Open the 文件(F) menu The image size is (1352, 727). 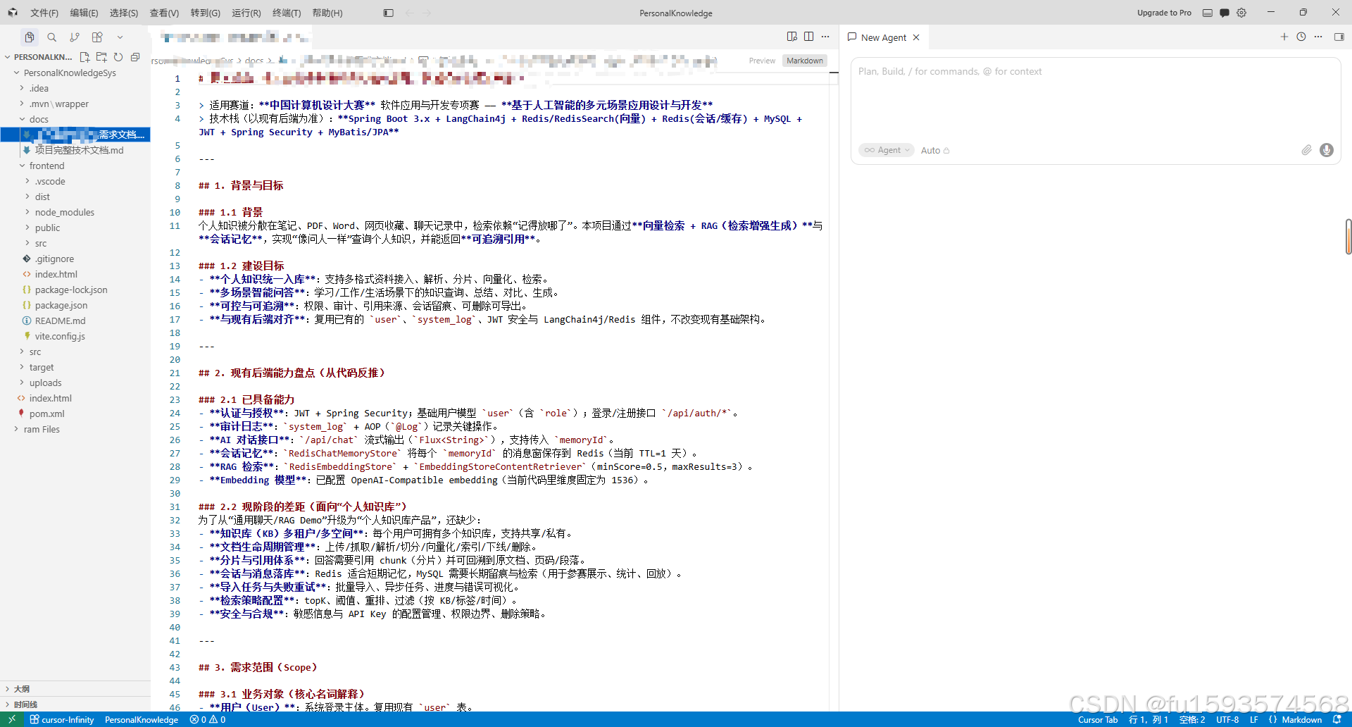click(44, 13)
